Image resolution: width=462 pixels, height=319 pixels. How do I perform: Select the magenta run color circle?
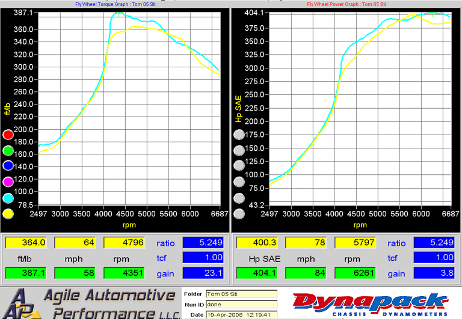(8, 182)
